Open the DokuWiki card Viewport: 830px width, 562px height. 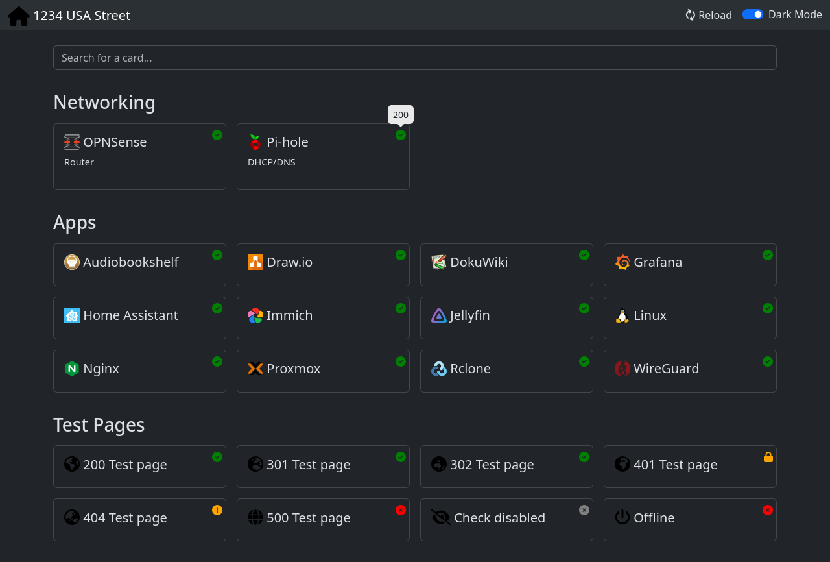click(506, 265)
